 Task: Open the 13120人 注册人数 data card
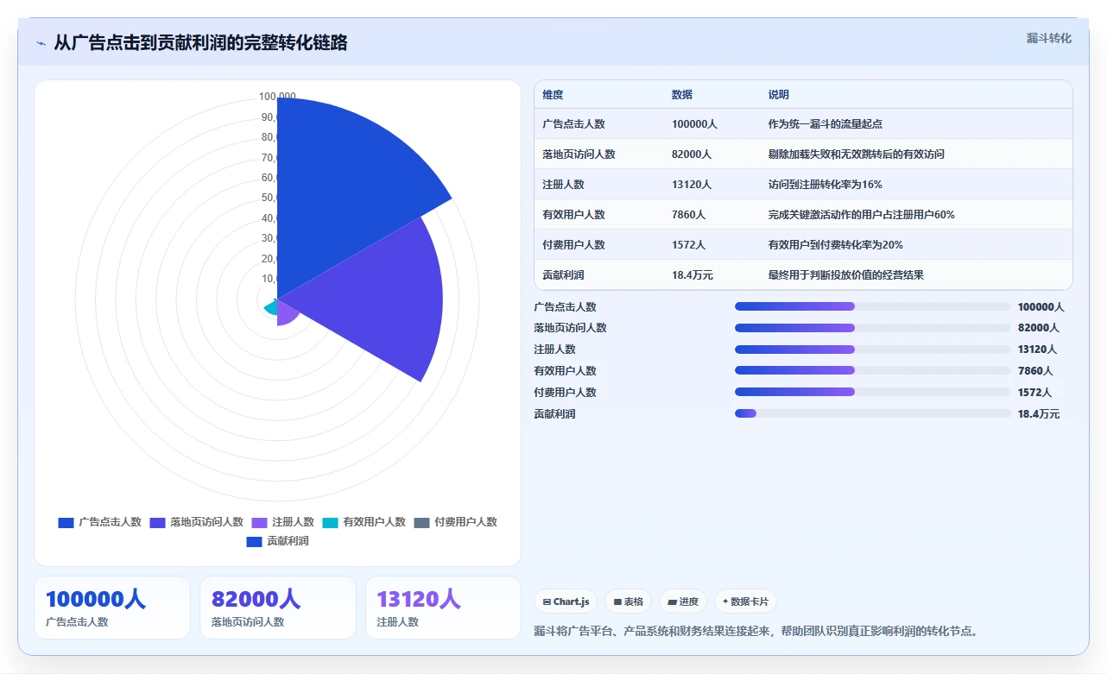(443, 608)
